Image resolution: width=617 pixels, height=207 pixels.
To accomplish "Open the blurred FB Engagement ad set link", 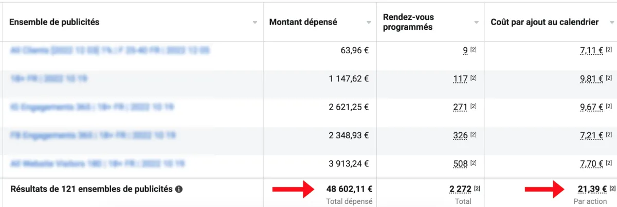I will click(93, 135).
